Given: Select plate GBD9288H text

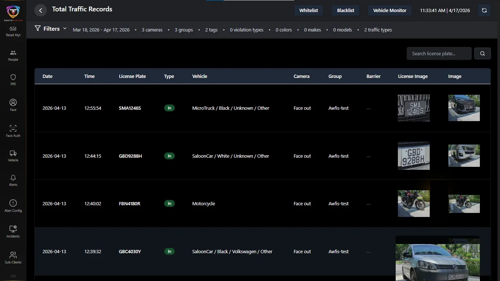Looking at the screenshot, I should click(x=130, y=156).
